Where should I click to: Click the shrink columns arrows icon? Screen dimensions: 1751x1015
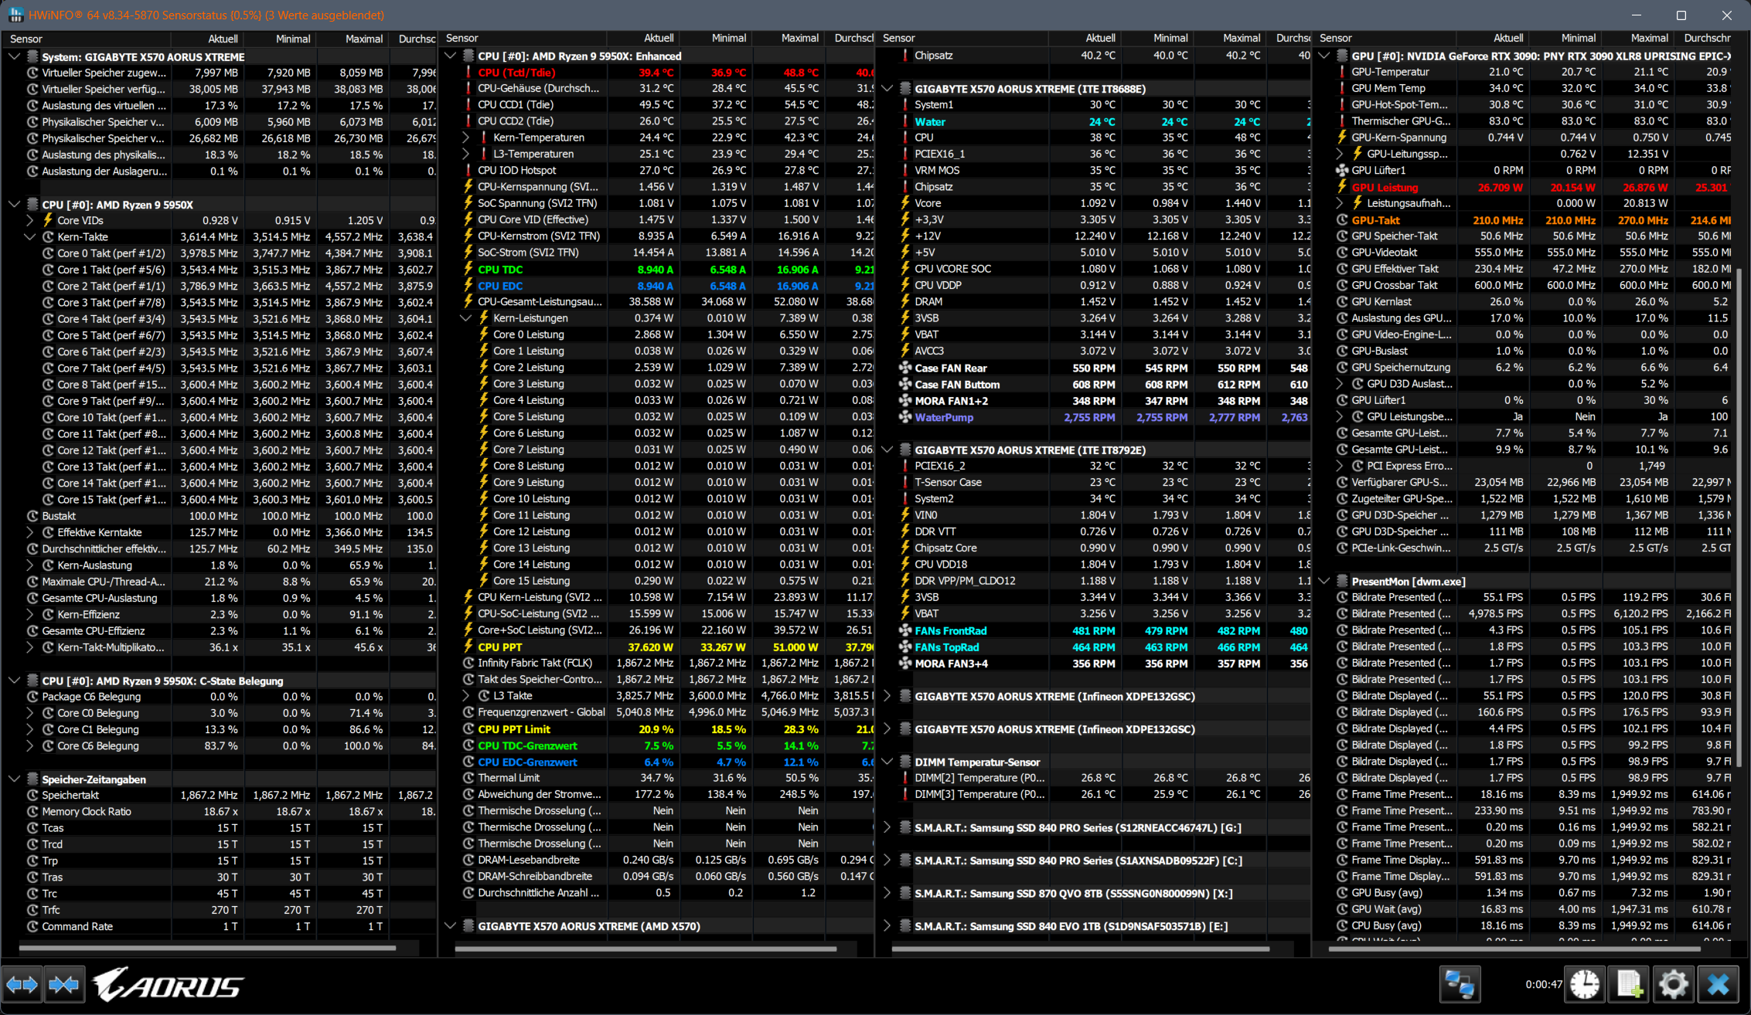63,985
